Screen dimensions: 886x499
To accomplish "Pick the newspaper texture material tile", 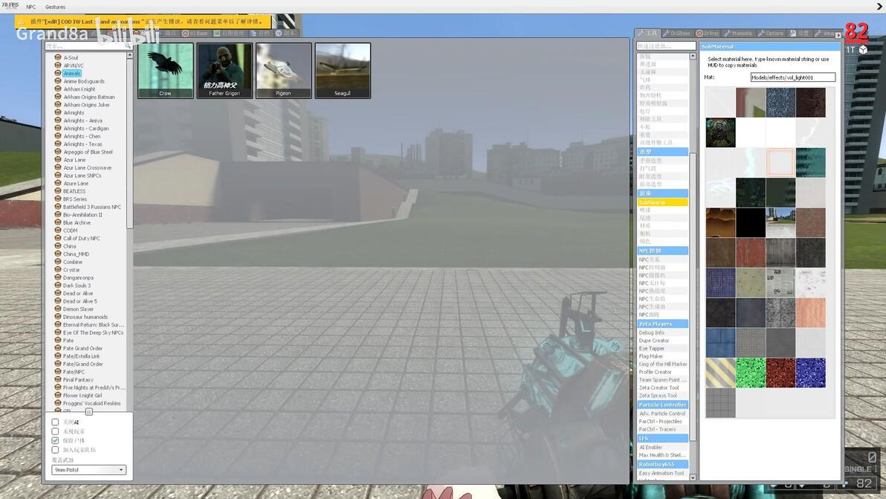I will coord(780,282).
